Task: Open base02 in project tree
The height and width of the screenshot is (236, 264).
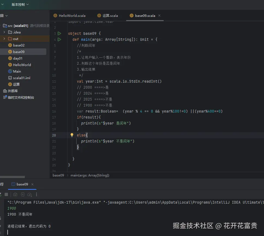Action: 19,45
